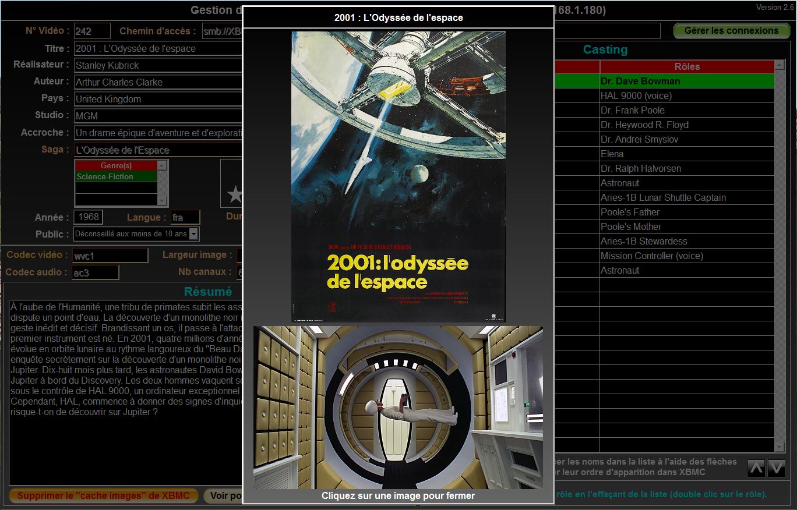
Task: Click the Année field showing 1968
Action: (89, 217)
